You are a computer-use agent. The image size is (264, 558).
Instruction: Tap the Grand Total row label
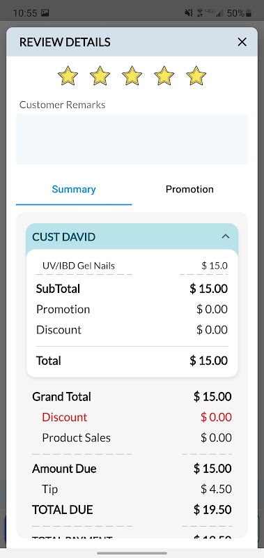(61, 396)
